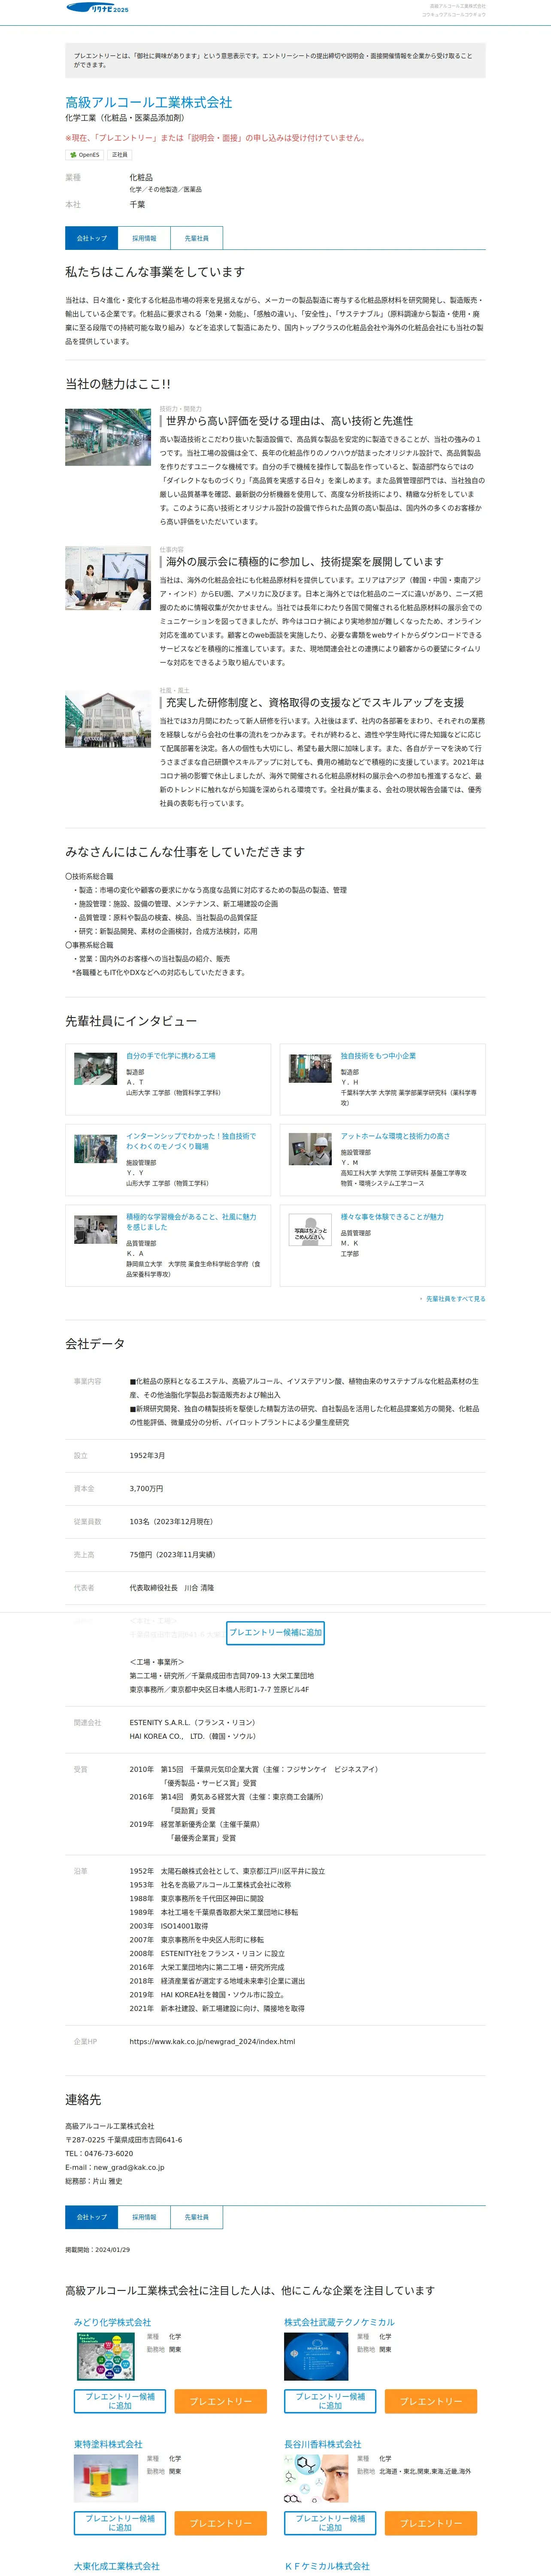This screenshot has height=2576, width=551.
Task: Open the 採用情報 tab at top
Action: [144, 238]
